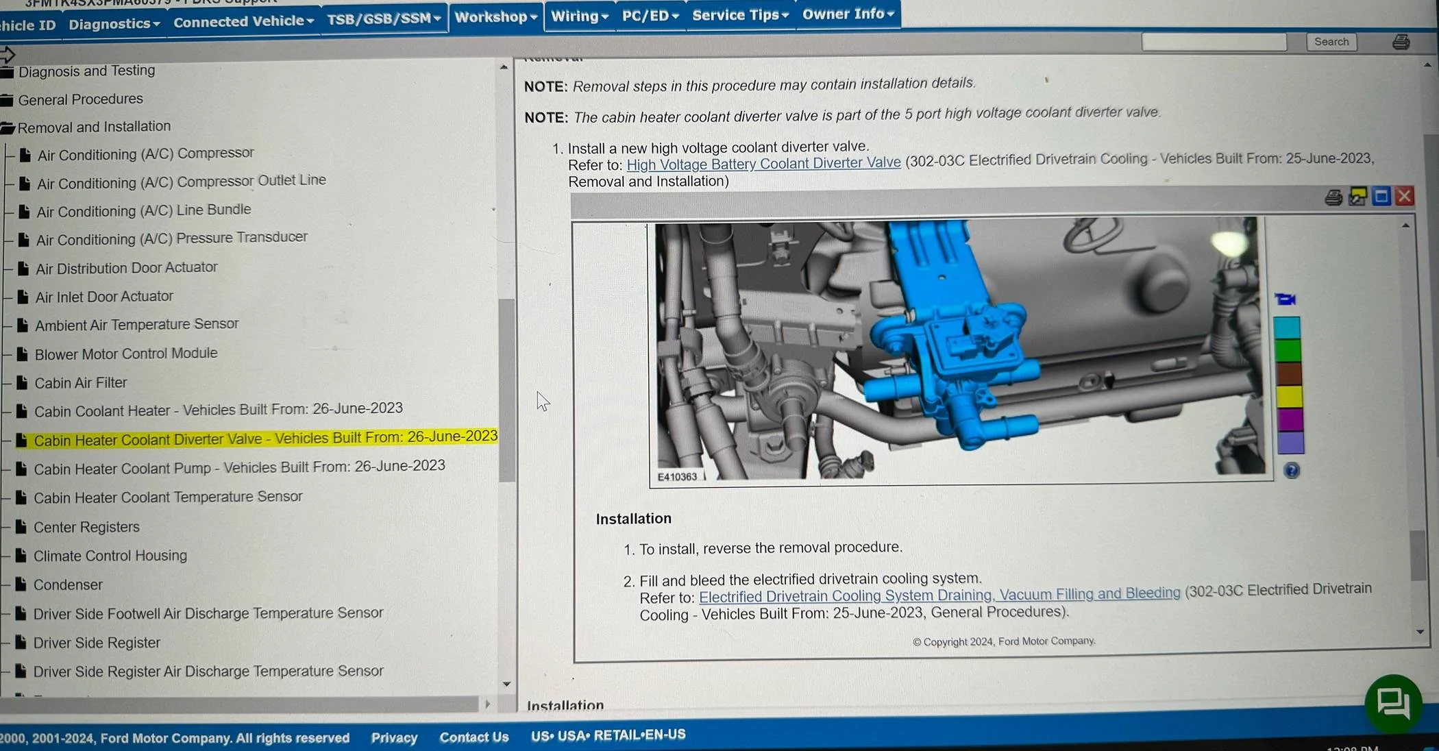Click procedure panel scroll down arrow
This screenshot has height=751, width=1439.
click(x=1420, y=632)
